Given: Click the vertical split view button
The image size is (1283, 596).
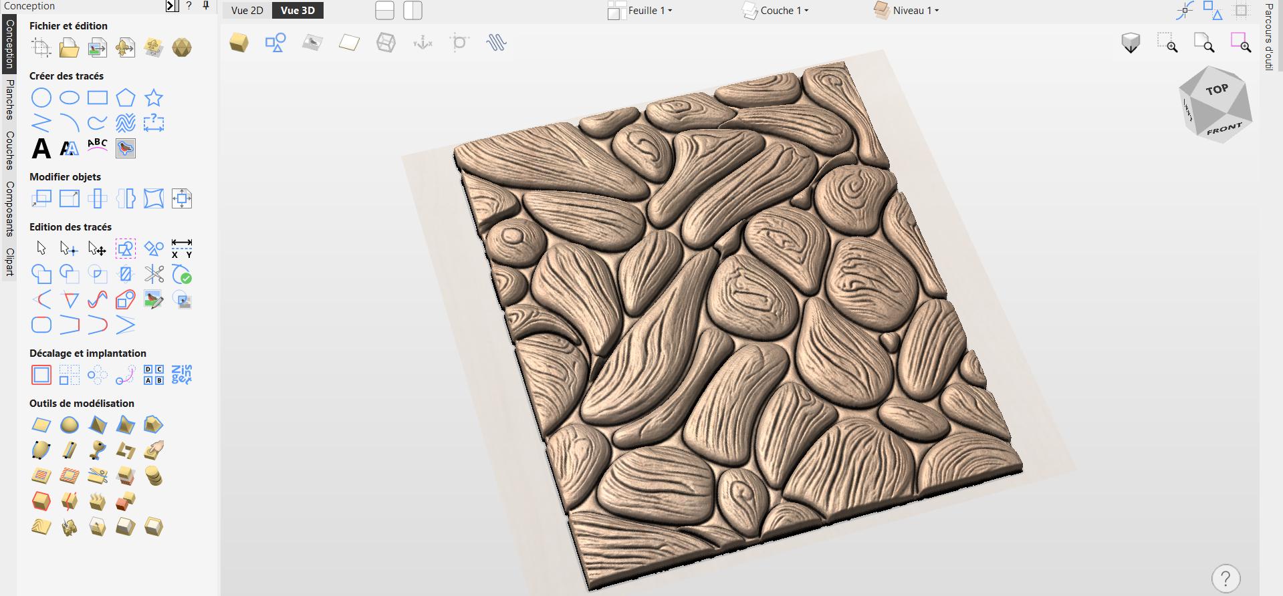Looking at the screenshot, I should [413, 11].
